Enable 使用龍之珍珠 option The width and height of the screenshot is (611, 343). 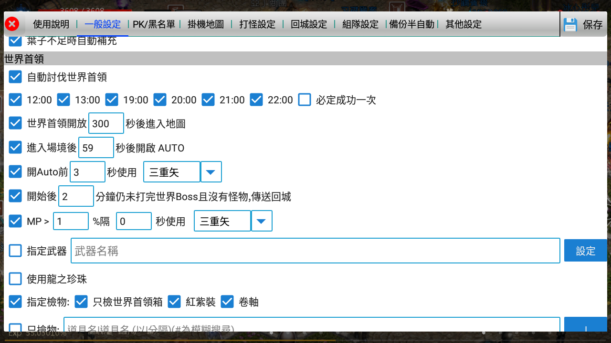pos(15,278)
